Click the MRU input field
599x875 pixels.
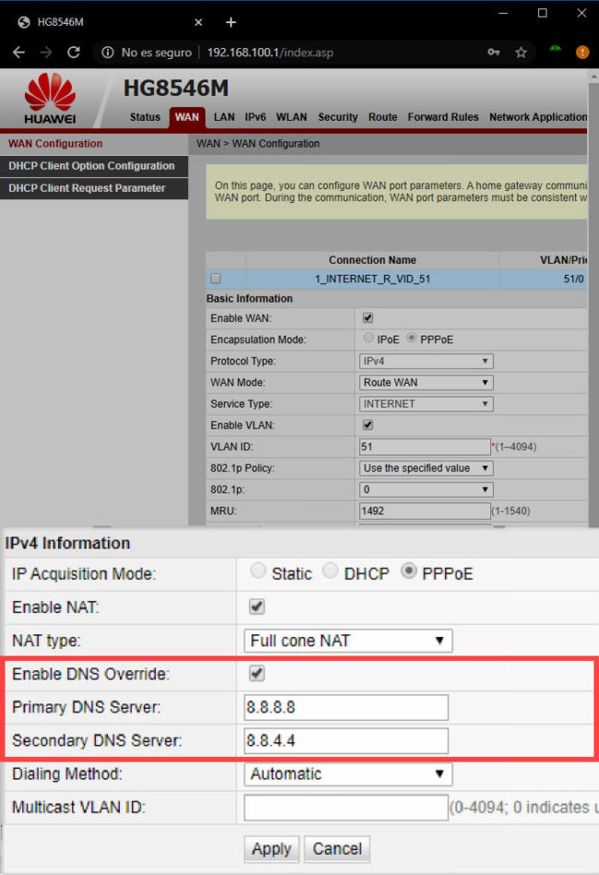[x=425, y=511]
